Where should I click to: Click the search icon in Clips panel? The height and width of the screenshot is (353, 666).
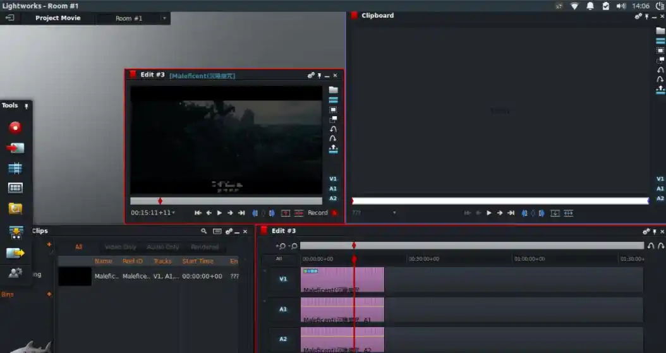point(203,232)
